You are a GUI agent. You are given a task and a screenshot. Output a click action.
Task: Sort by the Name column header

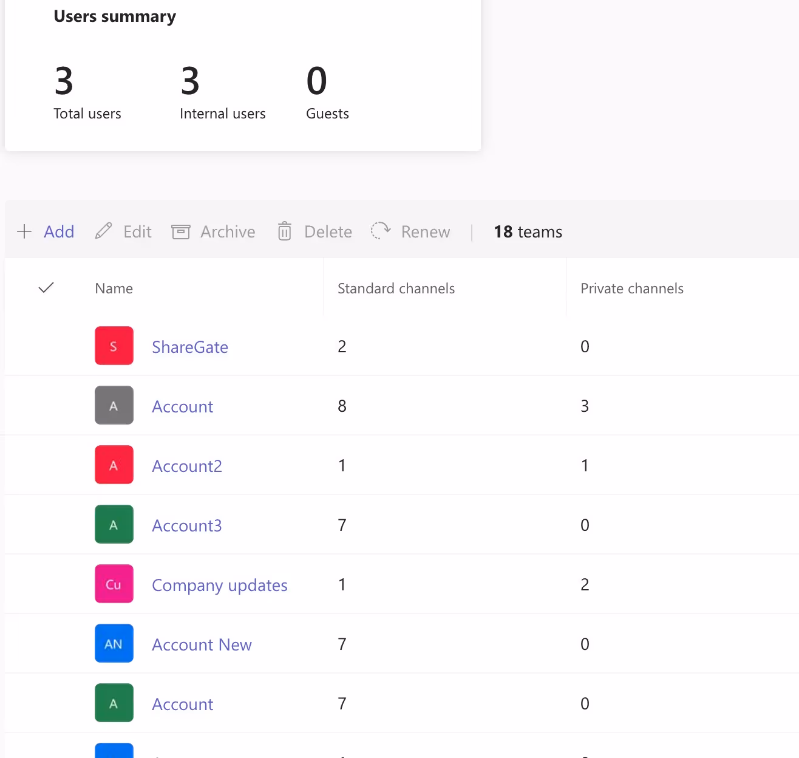coord(114,289)
